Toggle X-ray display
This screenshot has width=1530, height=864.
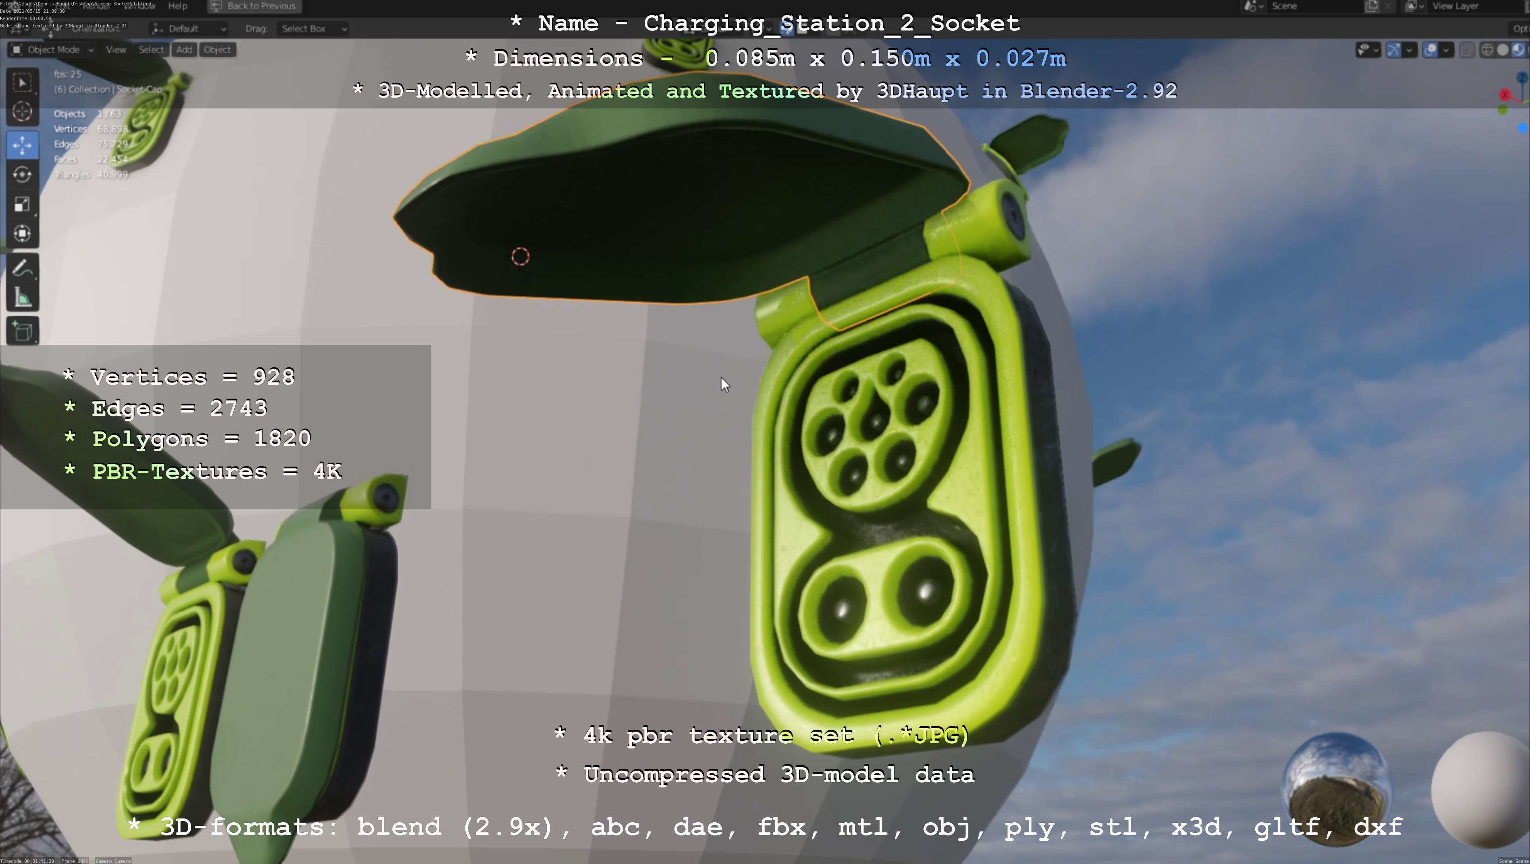[1466, 50]
